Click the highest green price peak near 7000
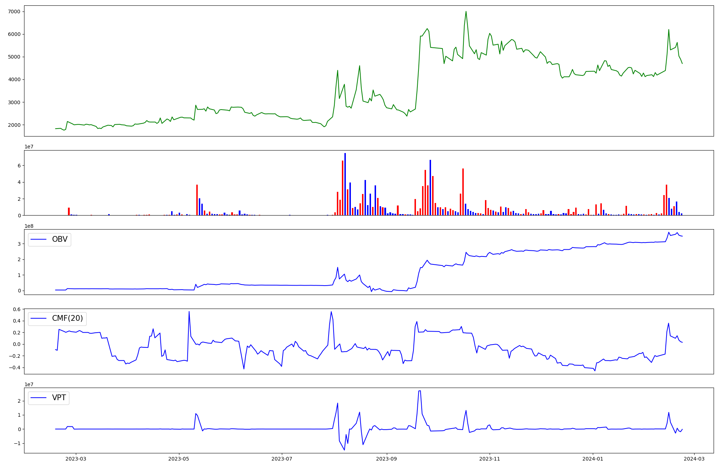 coord(466,11)
